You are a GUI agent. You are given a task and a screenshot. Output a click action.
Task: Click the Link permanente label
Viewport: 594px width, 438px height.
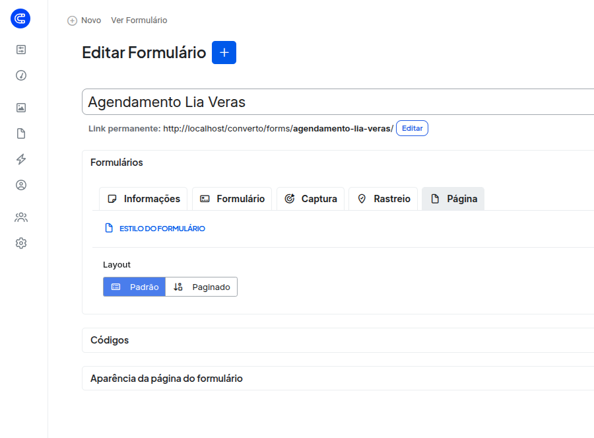125,129
